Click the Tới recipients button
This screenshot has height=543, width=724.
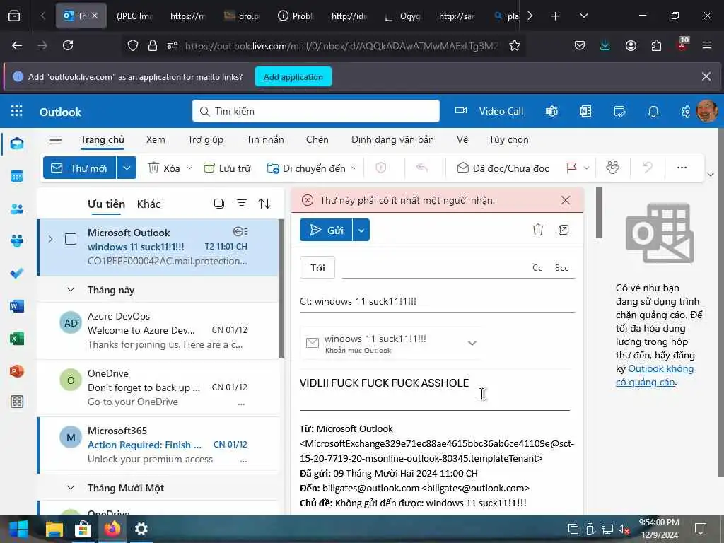click(317, 268)
